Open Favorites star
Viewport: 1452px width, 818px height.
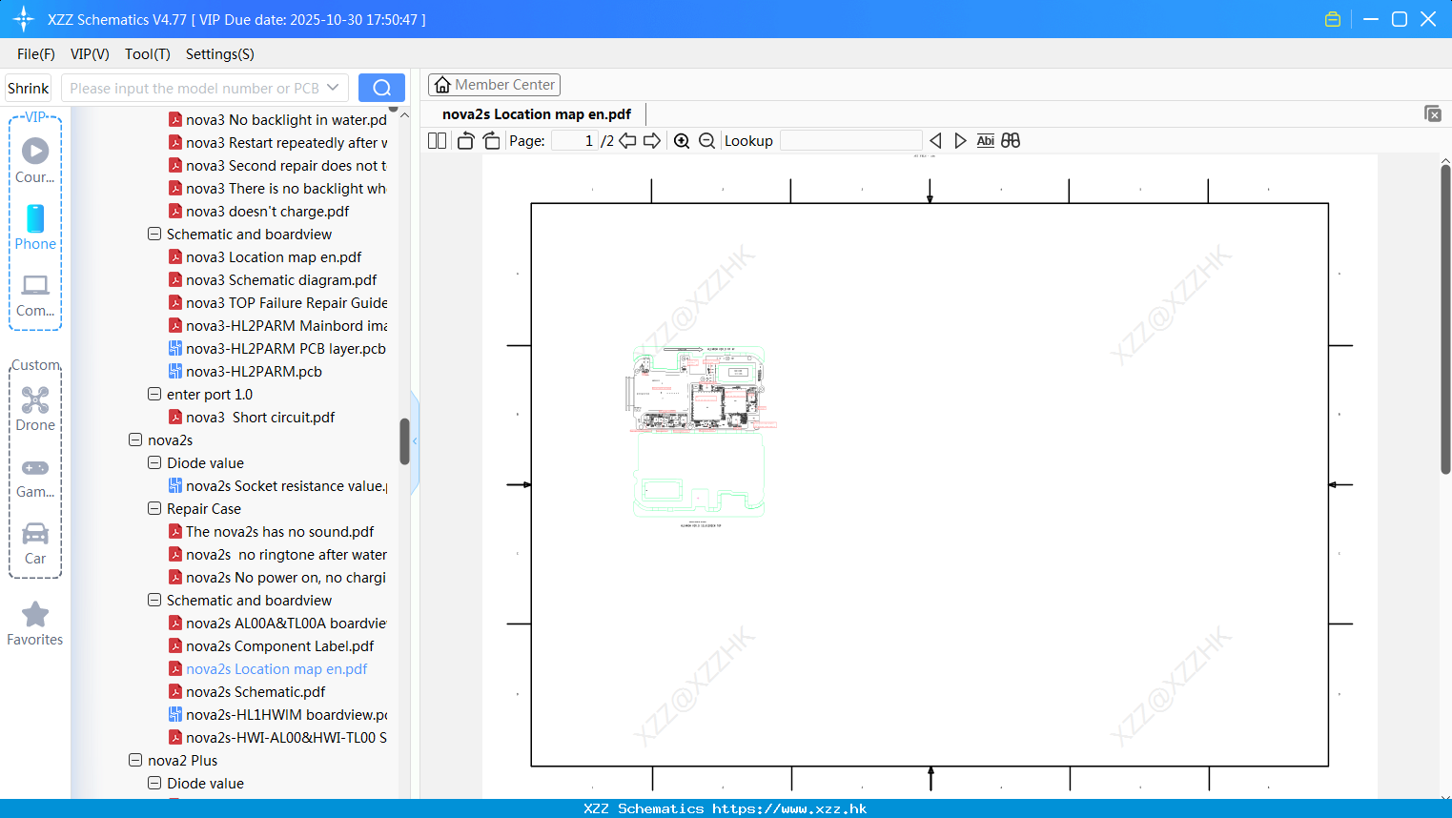click(x=35, y=624)
